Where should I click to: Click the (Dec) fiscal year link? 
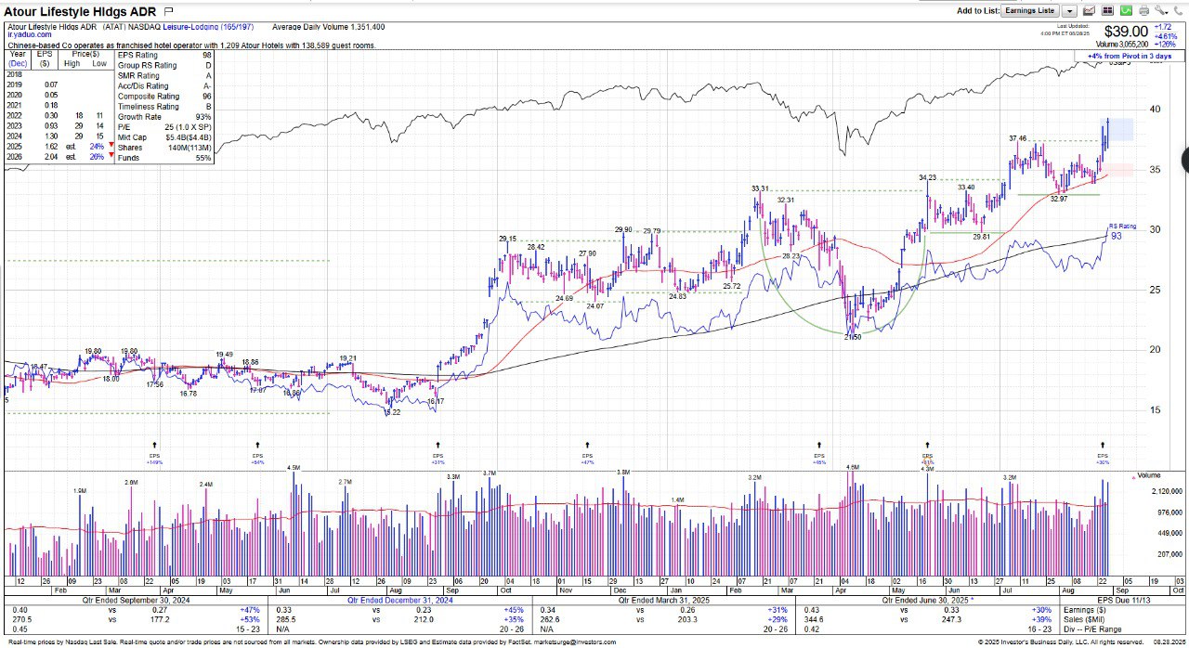[x=18, y=63]
